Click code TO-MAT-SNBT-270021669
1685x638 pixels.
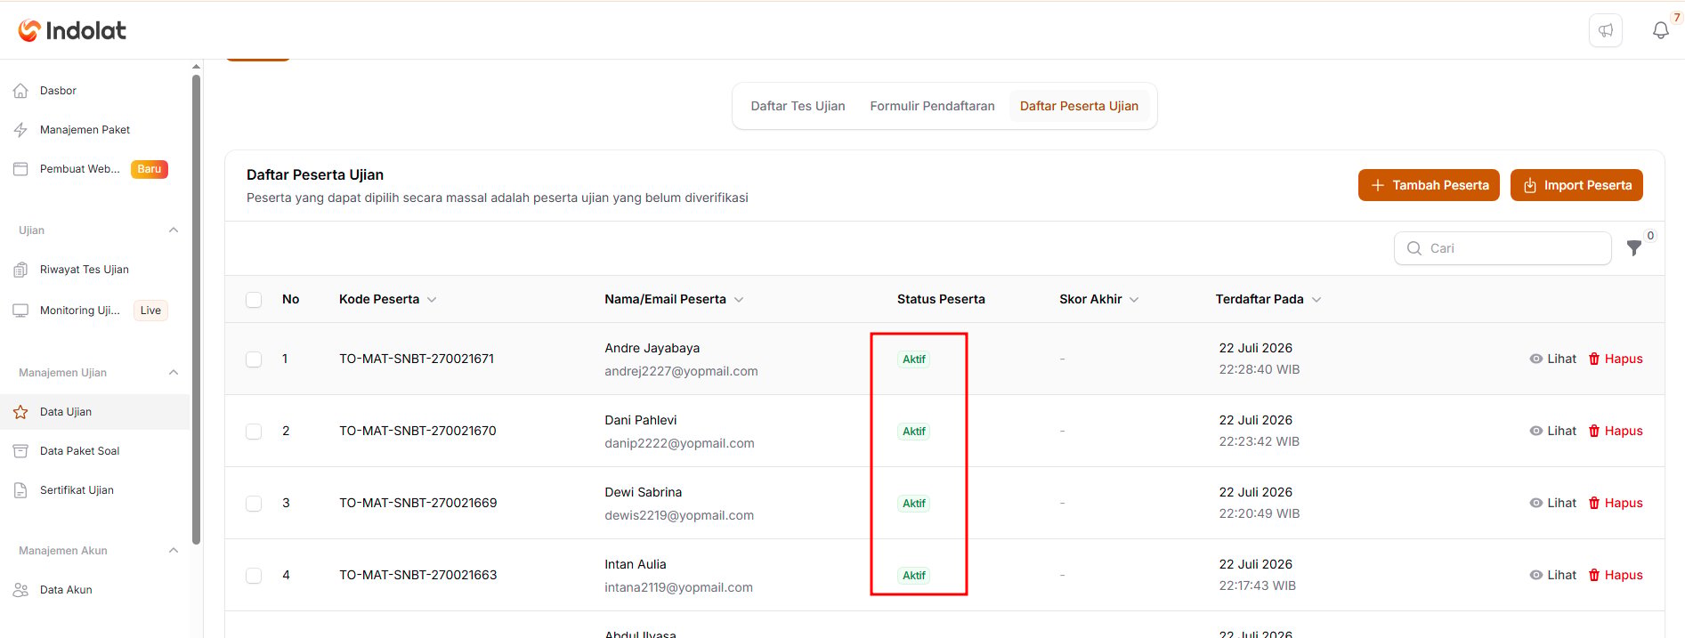click(418, 503)
